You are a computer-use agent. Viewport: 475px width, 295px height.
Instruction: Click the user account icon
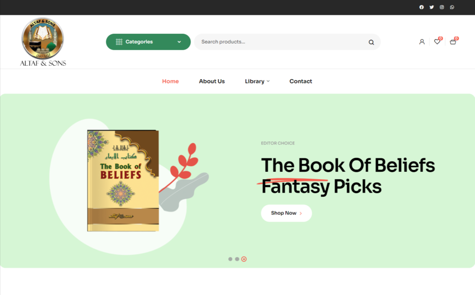pyautogui.click(x=422, y=42)
